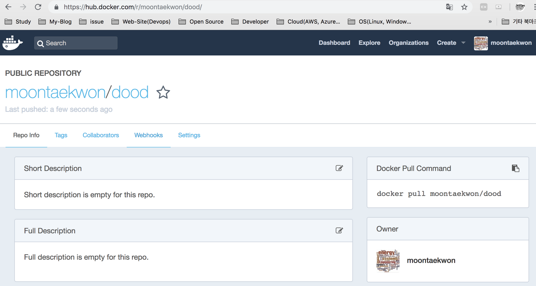
Task: Click the browser forward arrow
Action: coord(23,7)
